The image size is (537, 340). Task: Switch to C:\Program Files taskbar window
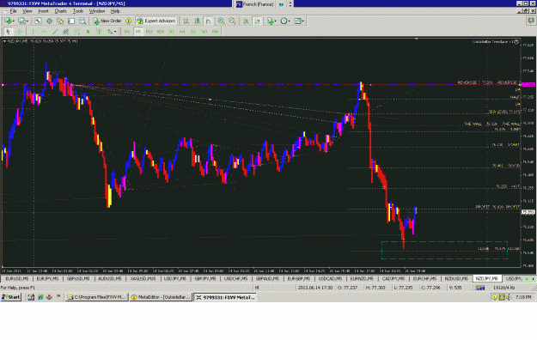tap(97, 297)
